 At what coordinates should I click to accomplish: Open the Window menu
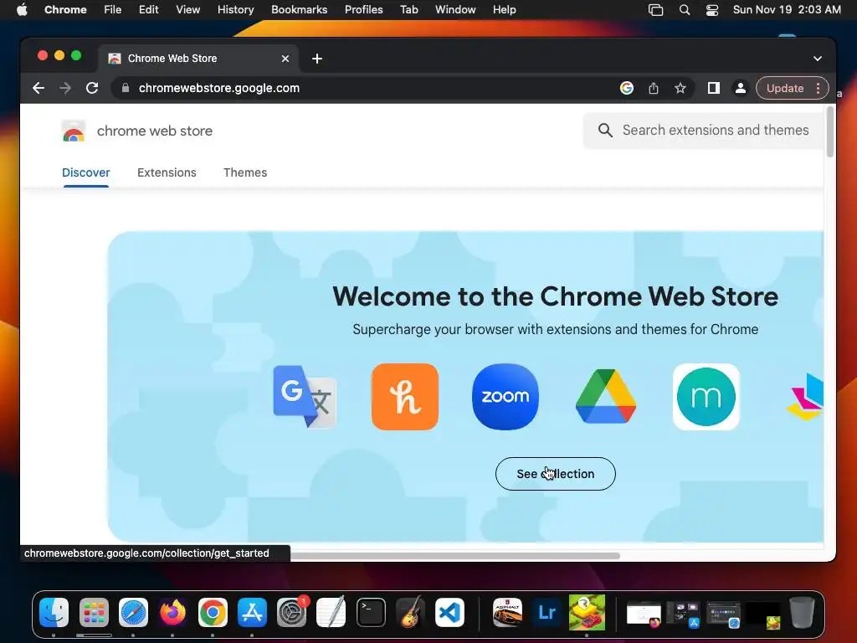[455, 10]
